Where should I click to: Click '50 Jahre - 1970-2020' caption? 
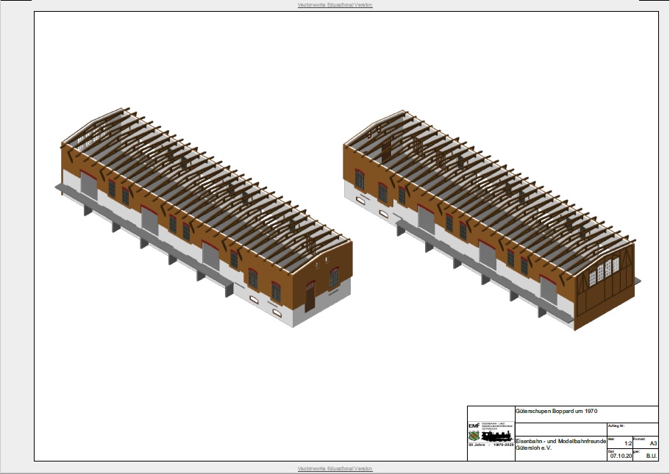491,445
